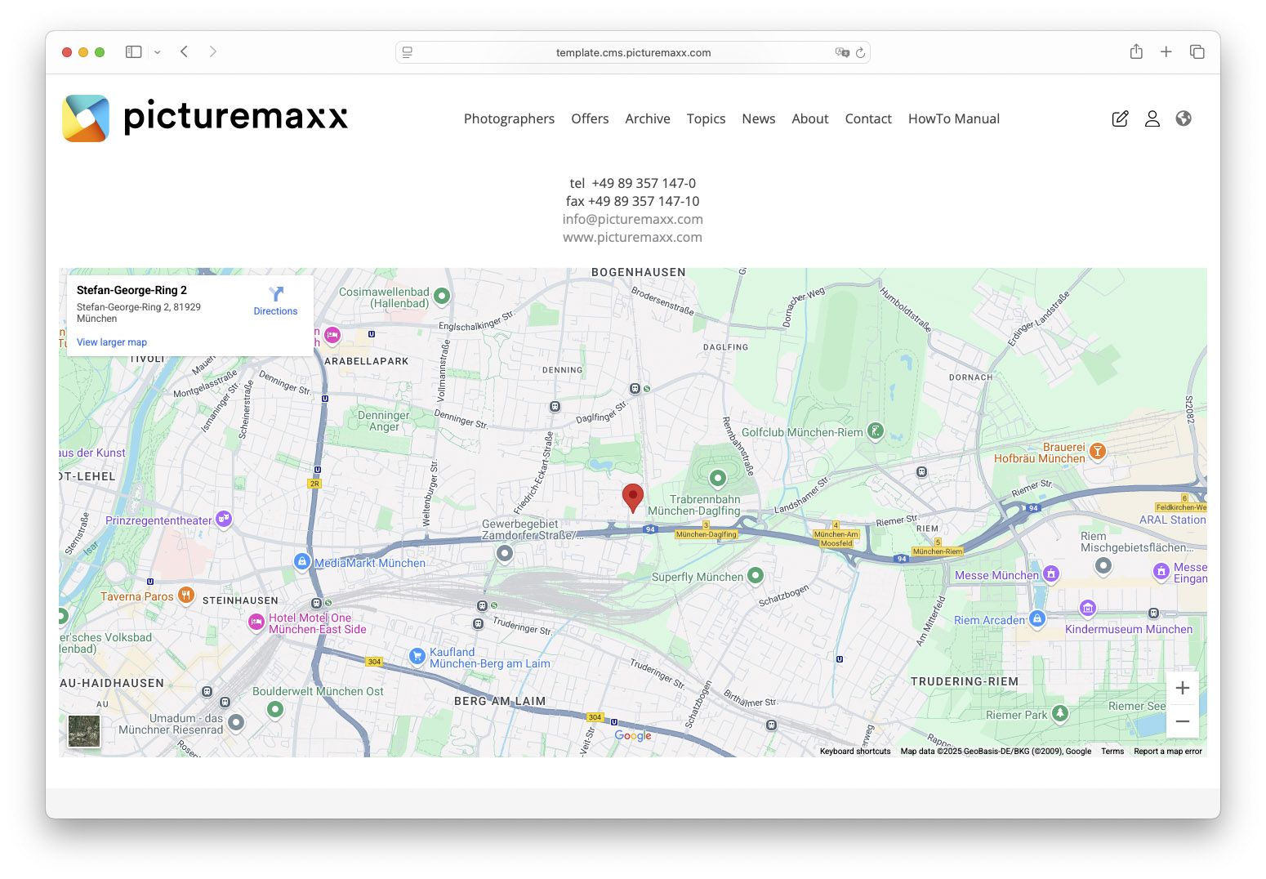Viewport: 1266px width, 879px height.
Task: Click the Taverna Paros restaurant marker
Action: point(186,595)
